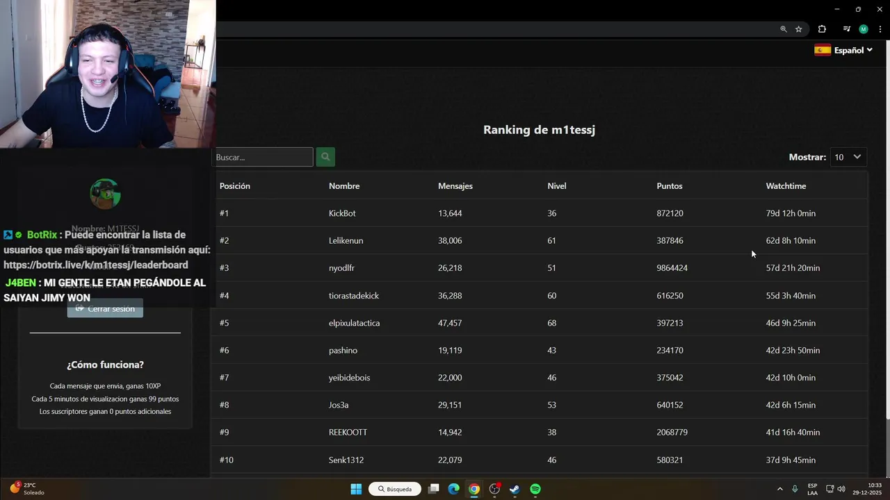890x500 pixels.
Task: Open the weather widget showing 23°C
Action: pyautogui.click(x=26, y=489)
